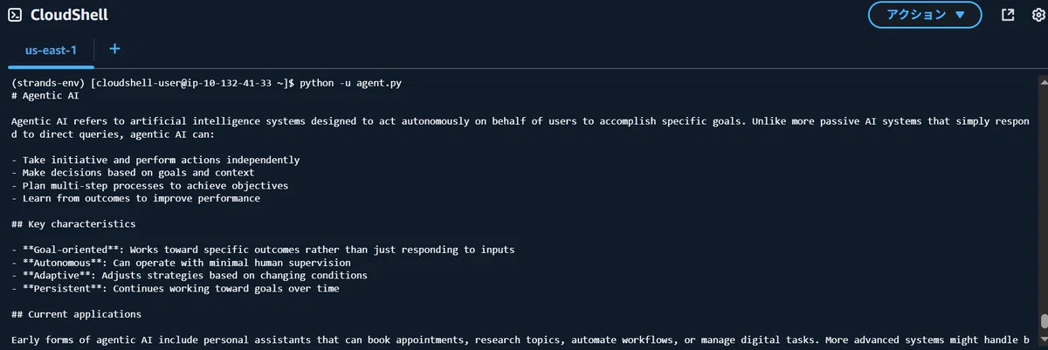Click the CloudShell terminal logo icon

14,15
